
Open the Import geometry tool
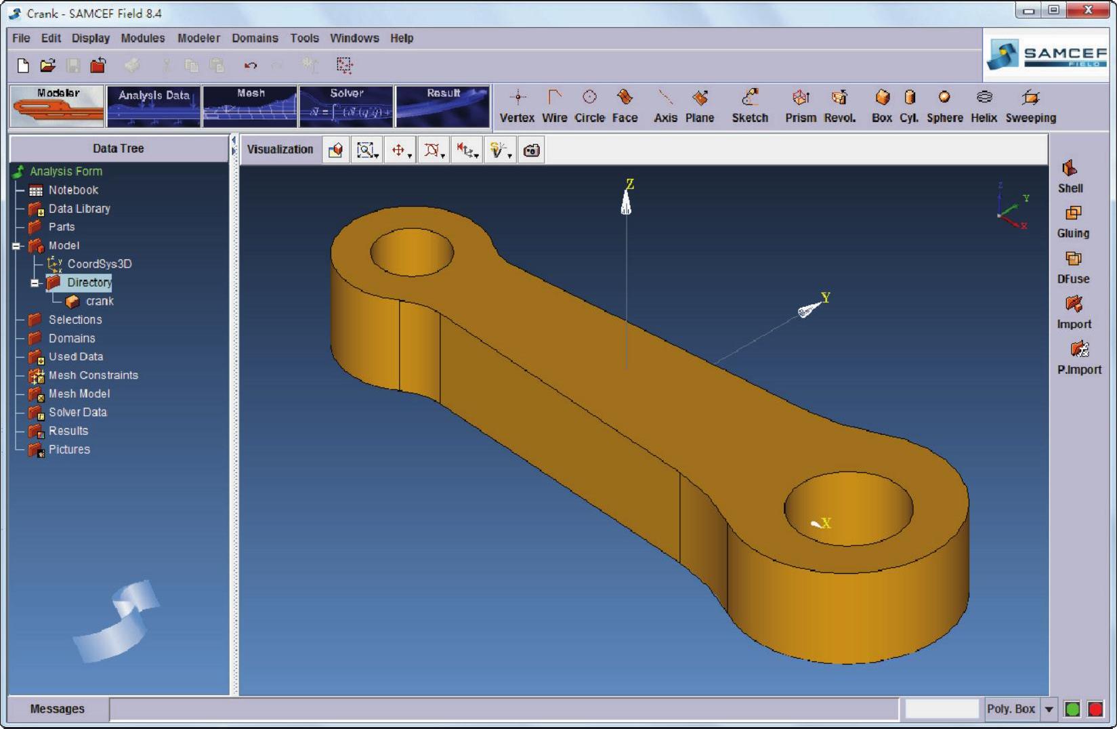[1074, 312]
